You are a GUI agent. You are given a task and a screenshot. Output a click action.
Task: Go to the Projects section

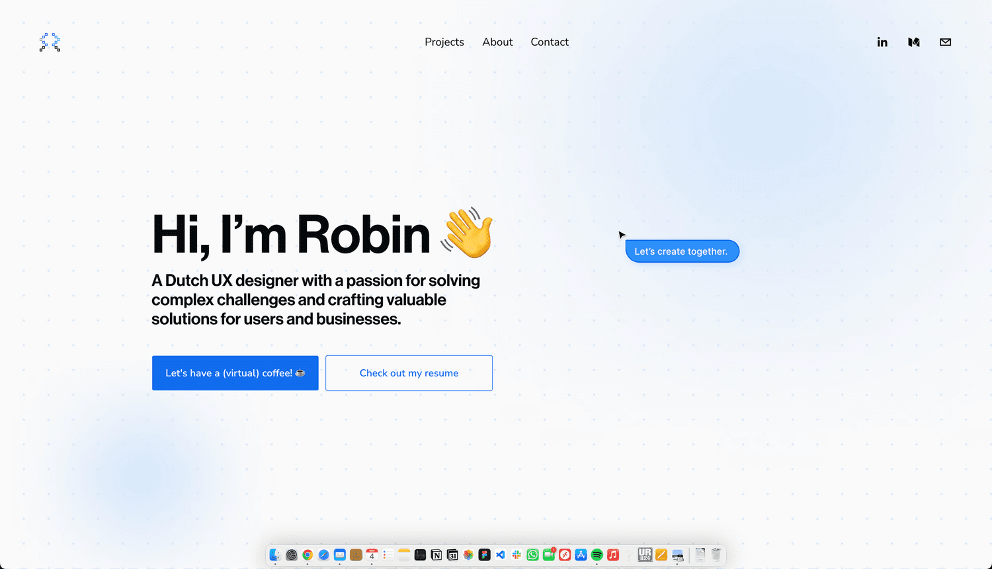pos(444,42)
